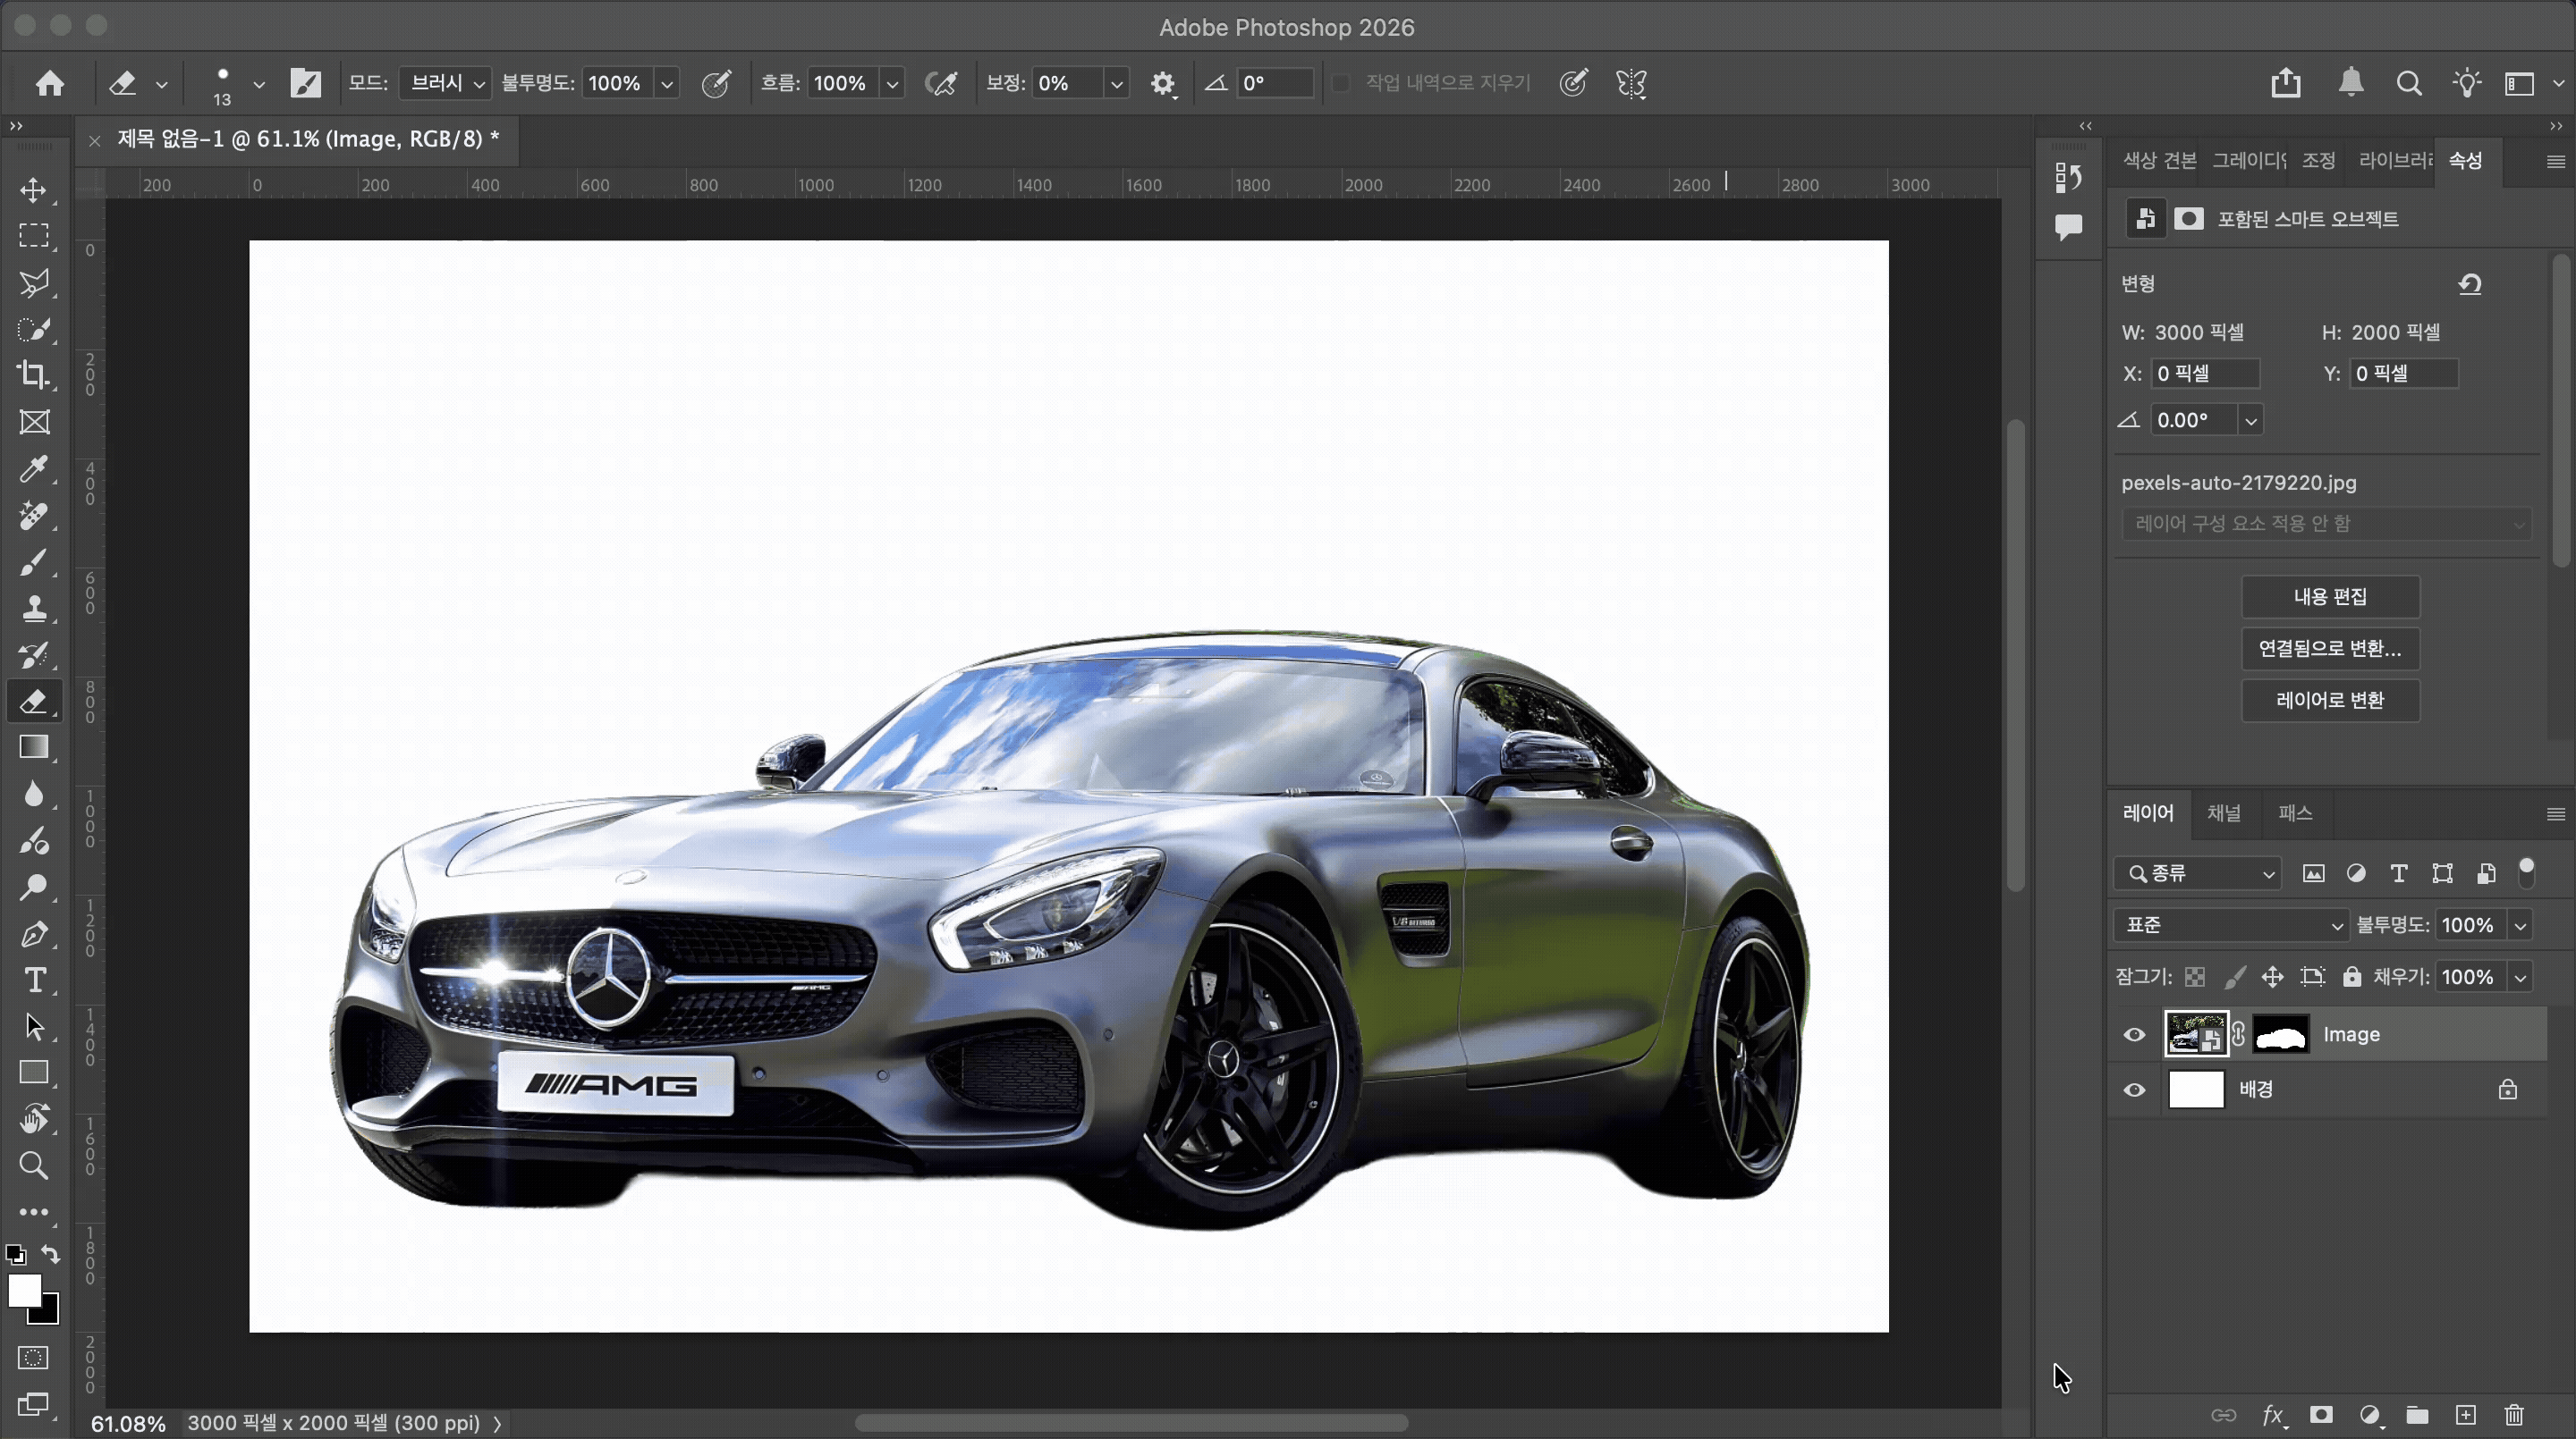Click the 내용 편집 button

pyautogui.click(x=2330, y=596)
